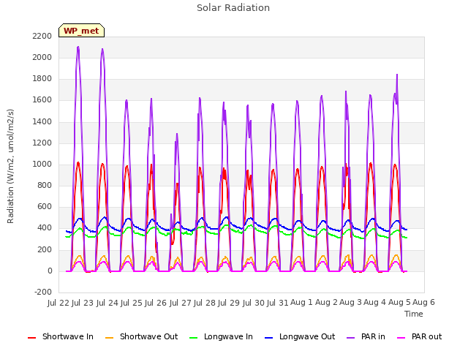Click the 1000 y-axis tick label
This screenshot has height=351, width=468.
pyautogui.click(x=42, y=164)
